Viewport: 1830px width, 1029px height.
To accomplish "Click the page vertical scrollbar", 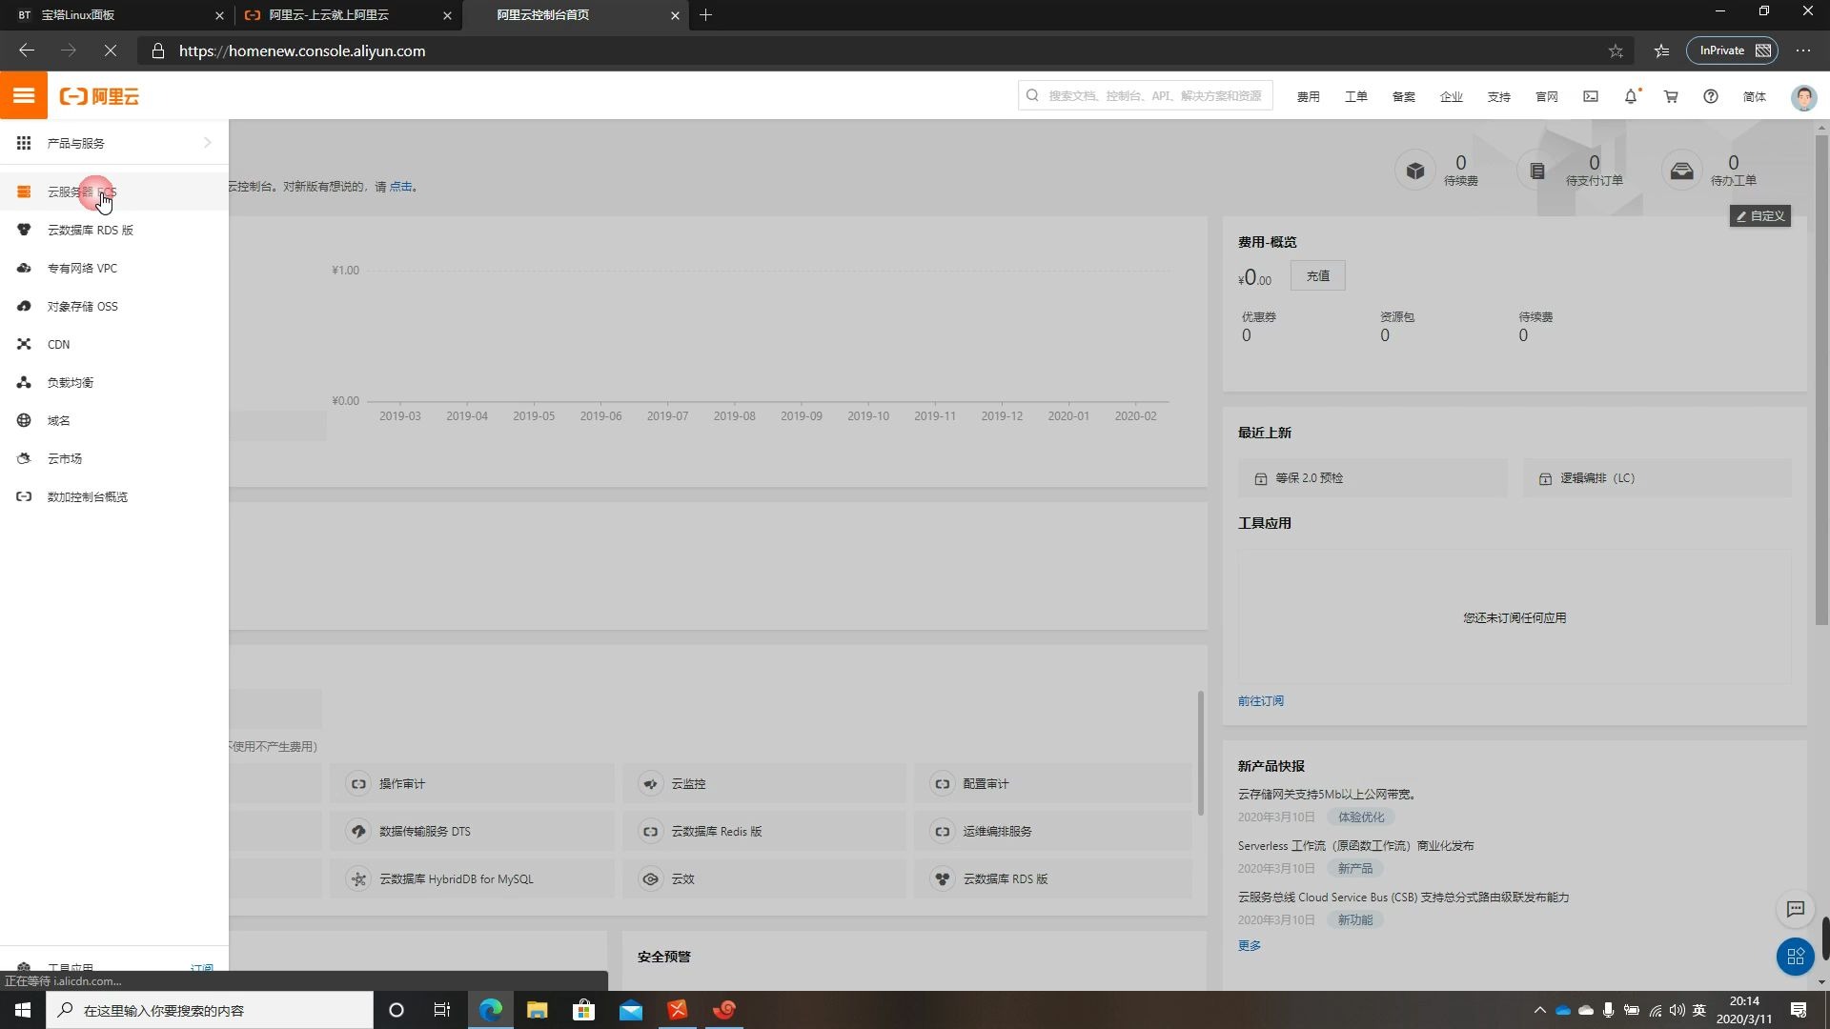I will (1821, 381).
